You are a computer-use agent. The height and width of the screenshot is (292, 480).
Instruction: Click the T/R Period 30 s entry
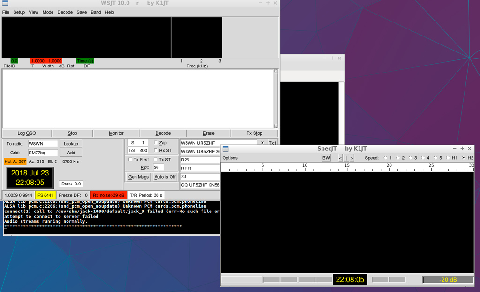click(x=146, y=195)
